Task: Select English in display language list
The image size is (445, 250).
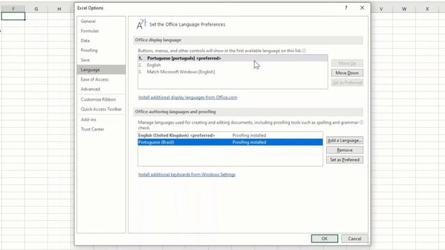Action: [233, 65]
